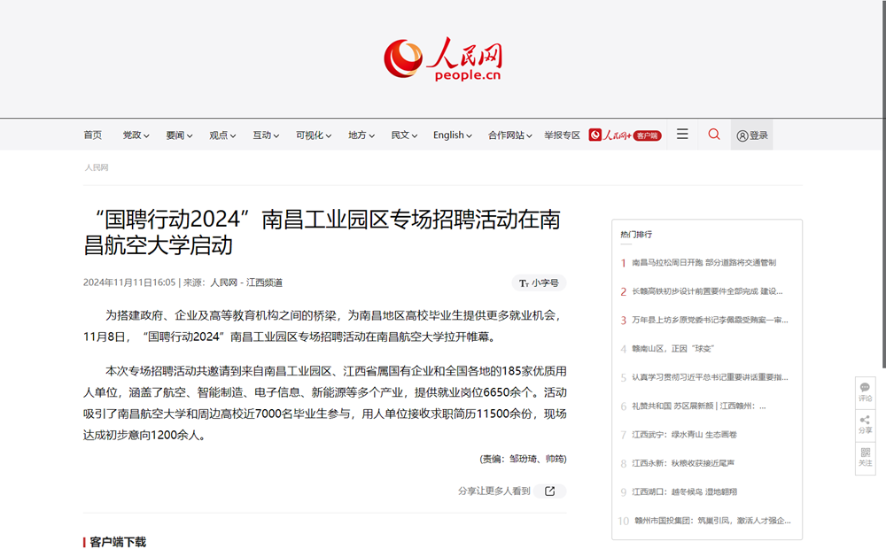Click the People.cn logo at the top
This screenshot has height=557, width=886.
click(445, 59)
